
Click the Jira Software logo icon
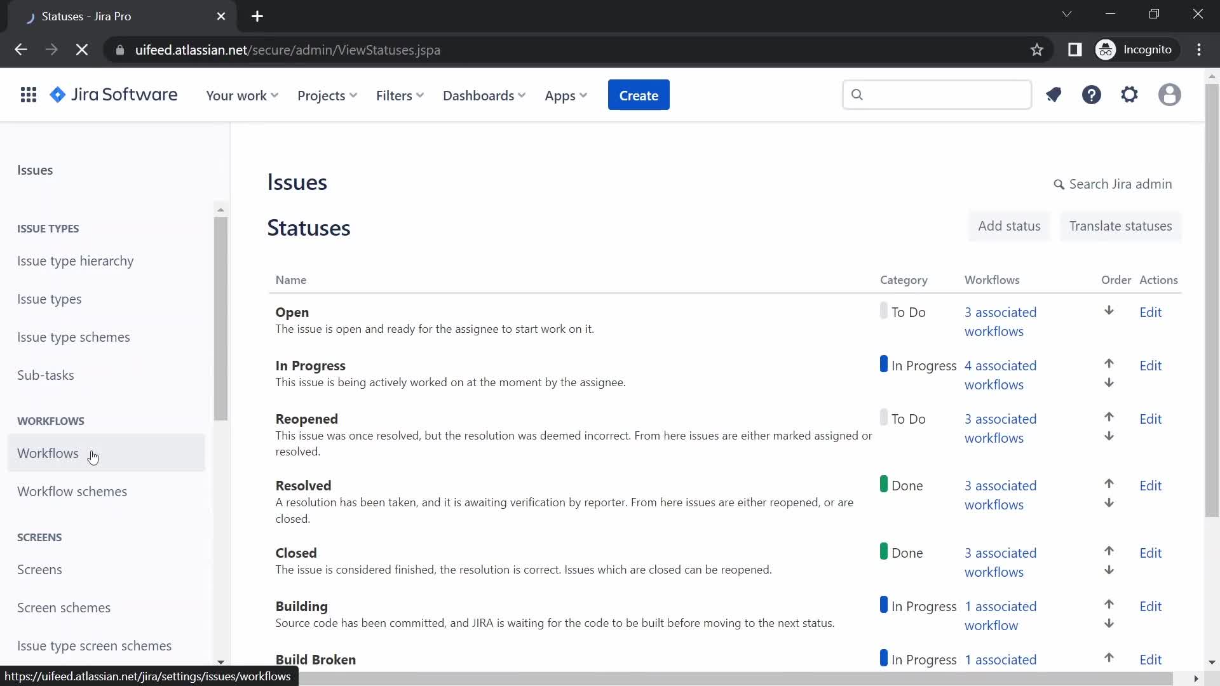[x=58, y=95]
